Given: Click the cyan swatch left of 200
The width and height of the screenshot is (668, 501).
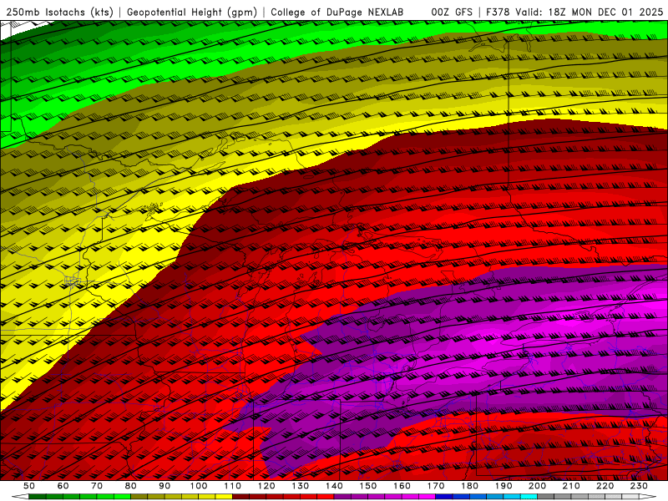Looking at the screenshot, I should click(x=529, y=497).
